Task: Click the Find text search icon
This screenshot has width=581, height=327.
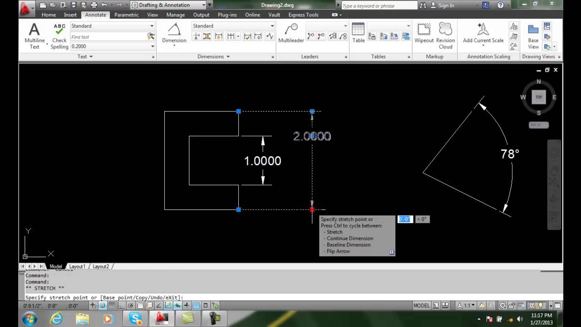Action: (151, 37)
